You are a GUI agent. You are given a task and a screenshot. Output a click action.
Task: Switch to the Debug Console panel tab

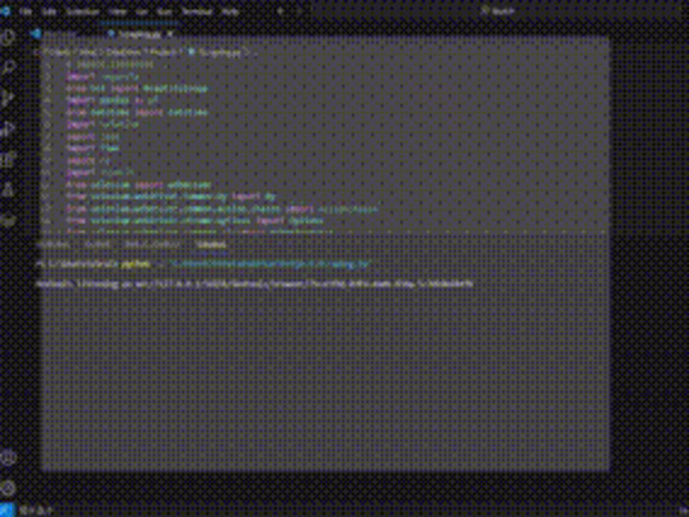click(x=152, y=244)
